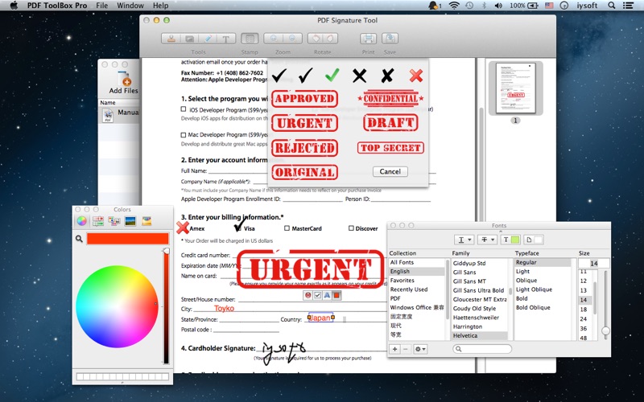The width and height of the screenshot is (644, 402).
Task: Insert the REJECTED stamp
Action: 305,148
